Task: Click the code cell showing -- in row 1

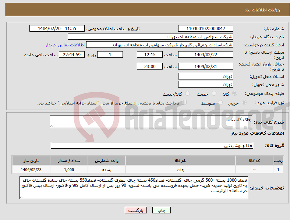Action: pyautogui.click(x=254, y=170)
